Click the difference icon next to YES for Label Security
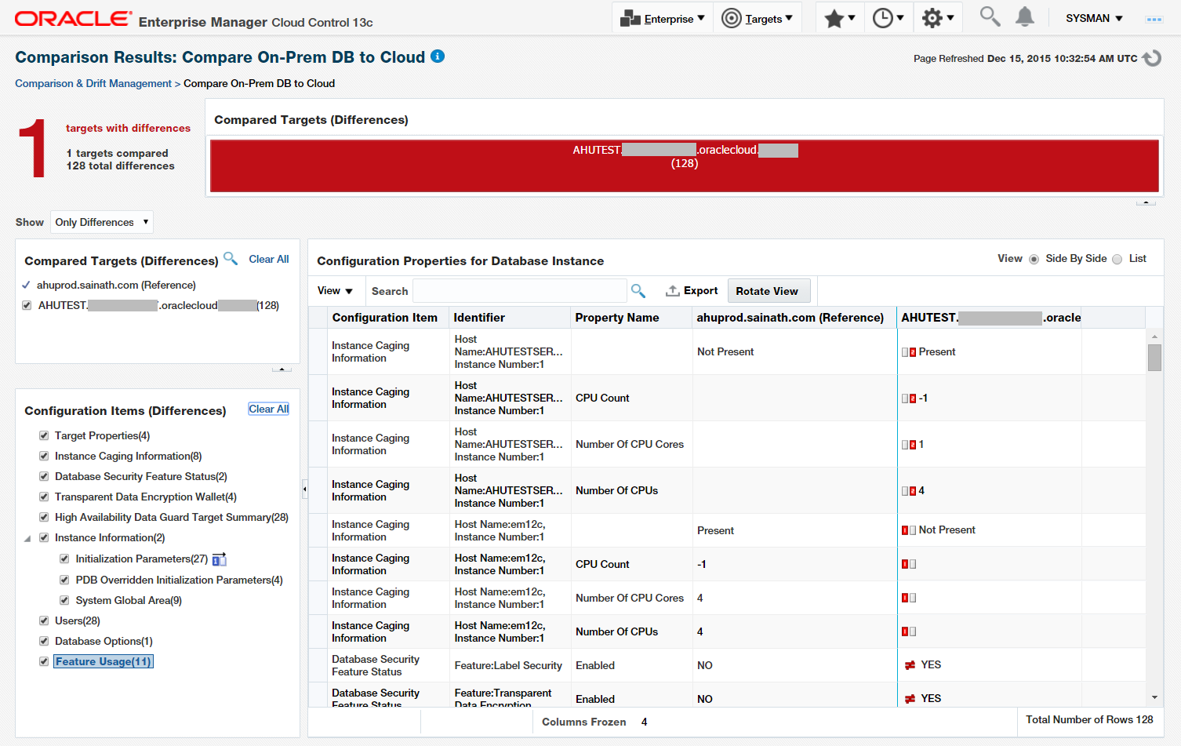Screen dimensions: 1181x746 (x=910, y=665)
